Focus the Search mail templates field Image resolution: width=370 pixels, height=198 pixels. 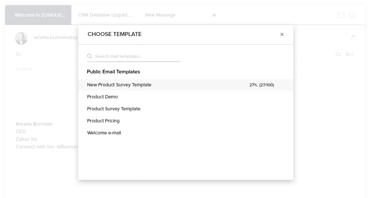point(136,56)
